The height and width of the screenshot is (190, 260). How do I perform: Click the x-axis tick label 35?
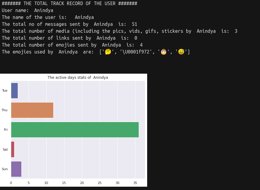[x=135, y=183]
